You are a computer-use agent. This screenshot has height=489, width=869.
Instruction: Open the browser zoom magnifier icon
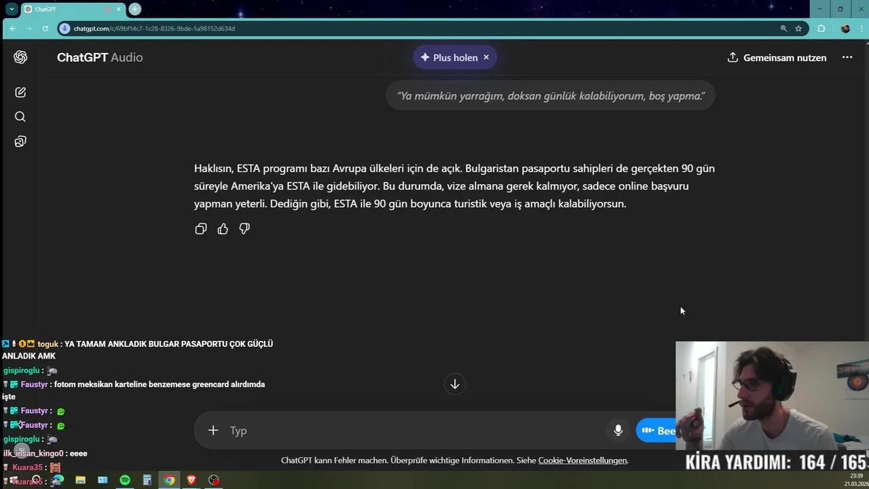point(783,29)
